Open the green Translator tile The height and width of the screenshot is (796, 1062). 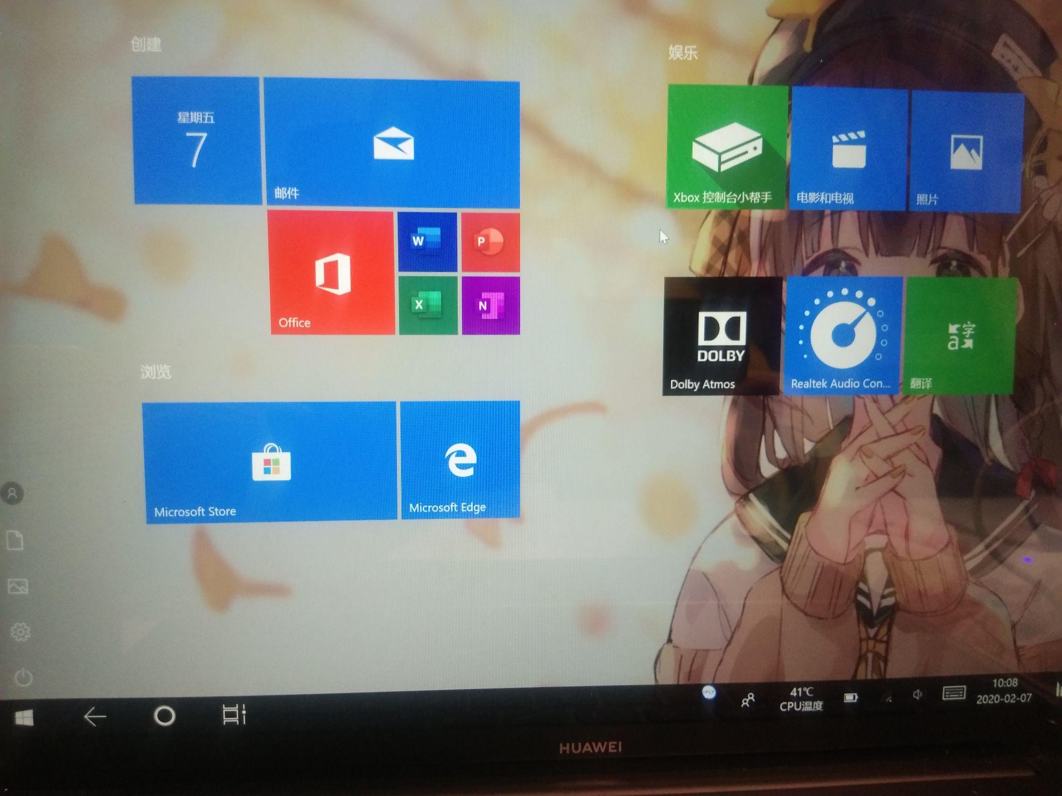(x=959, y=336)
